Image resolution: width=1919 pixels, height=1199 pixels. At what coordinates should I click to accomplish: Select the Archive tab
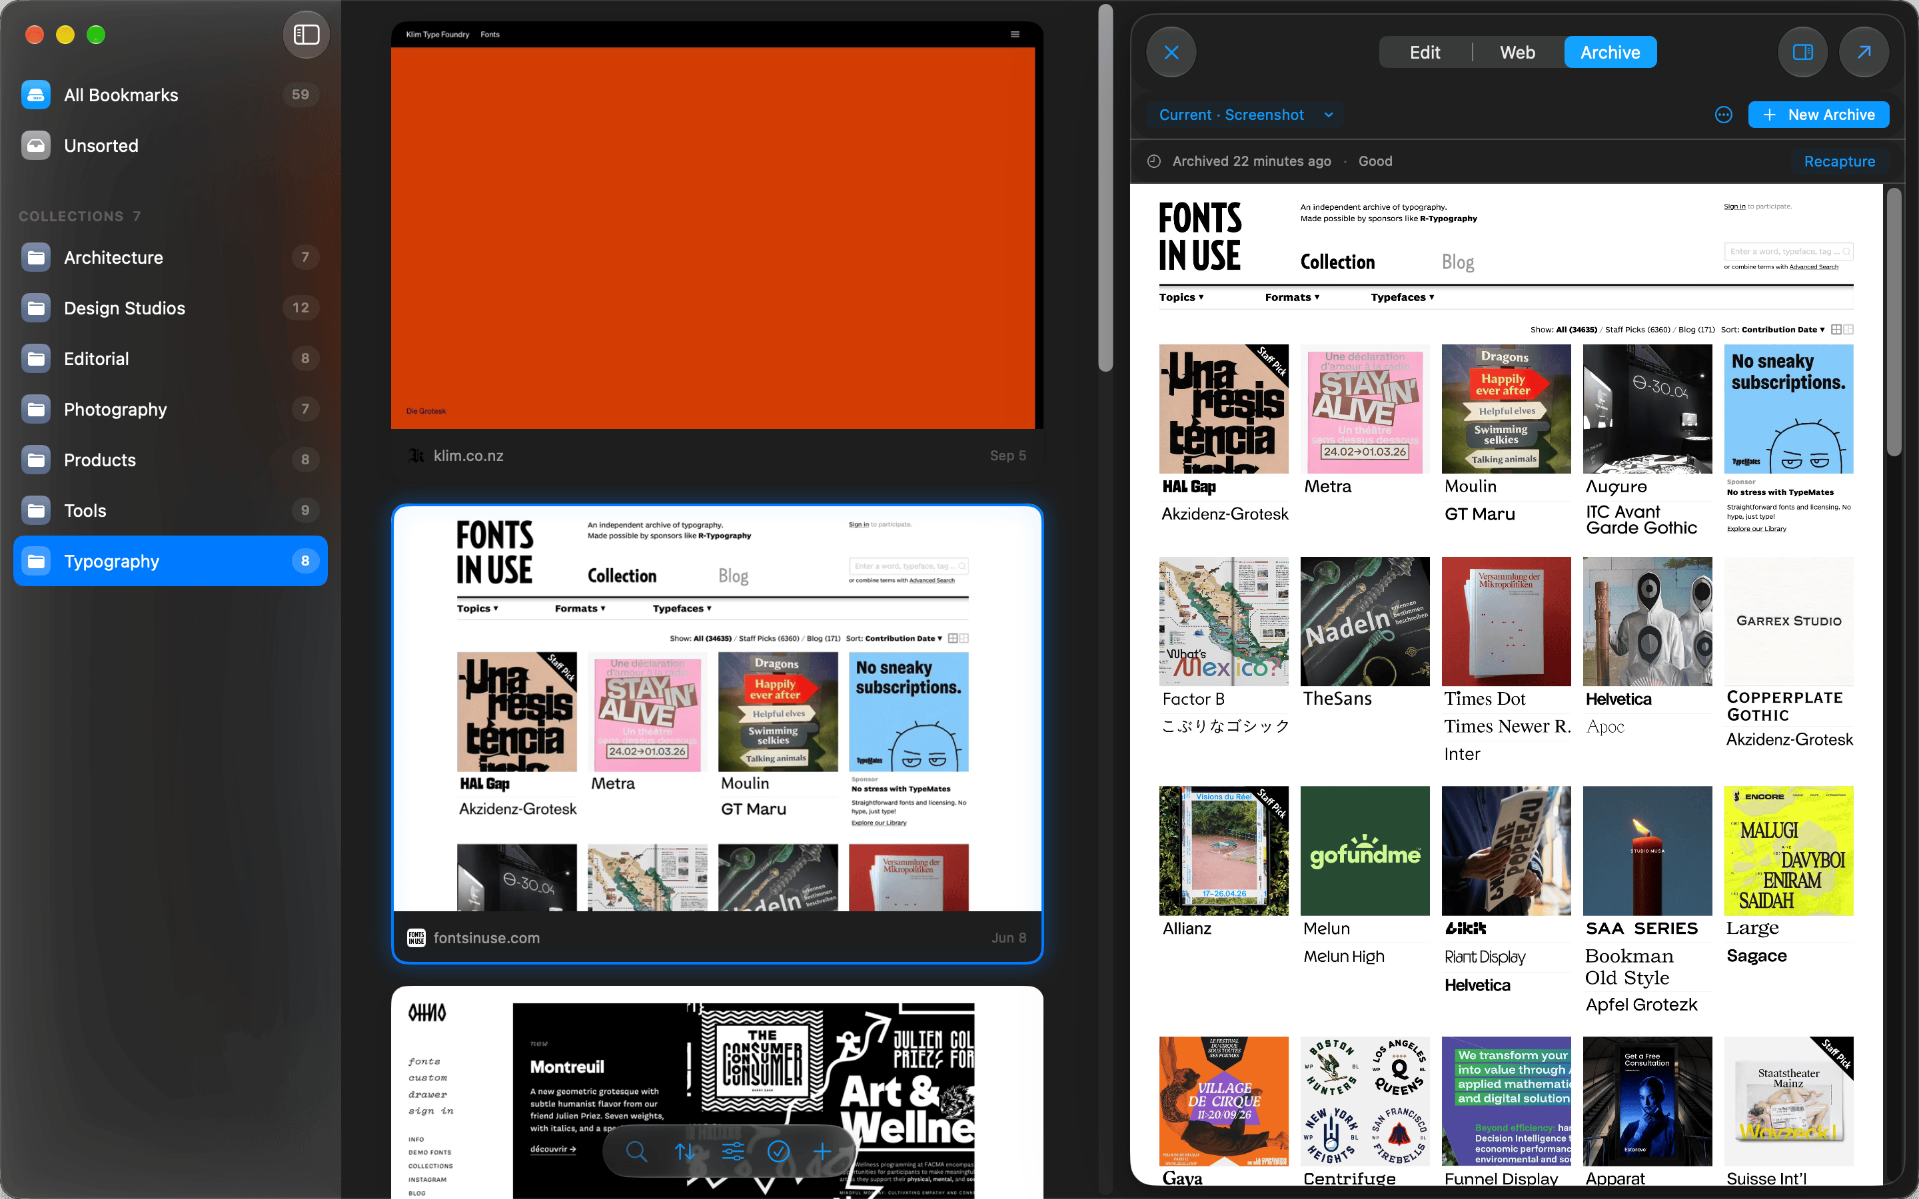click(x=1610, y=53)
